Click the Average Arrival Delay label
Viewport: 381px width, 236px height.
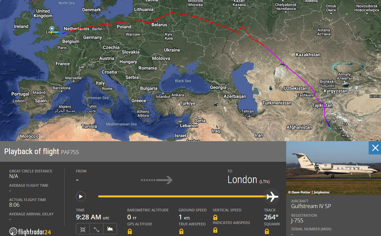click(31, 214)
